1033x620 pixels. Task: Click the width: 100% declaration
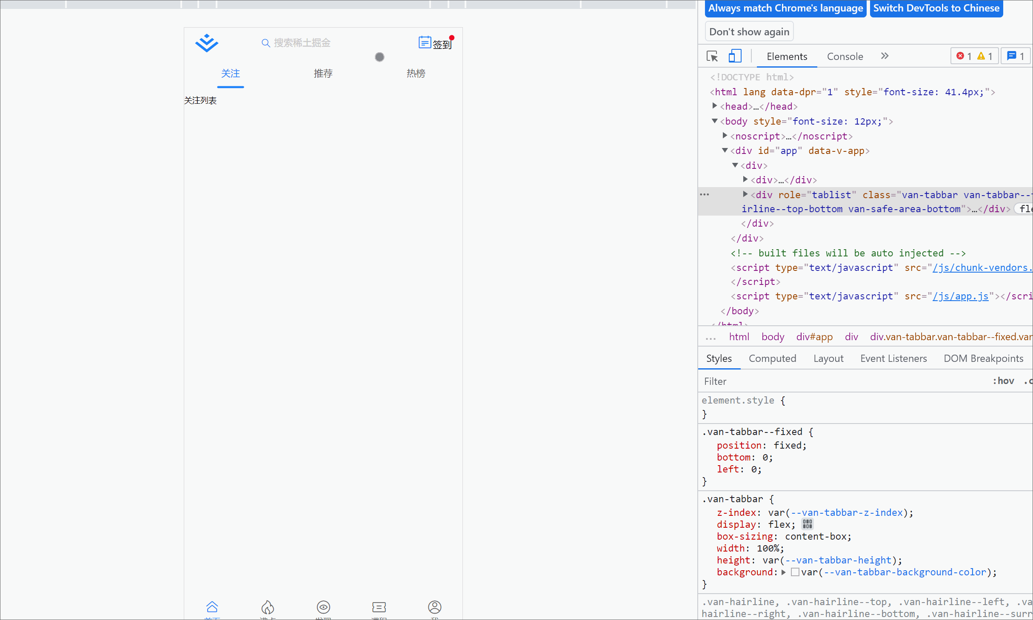click(x=750, y=548)
